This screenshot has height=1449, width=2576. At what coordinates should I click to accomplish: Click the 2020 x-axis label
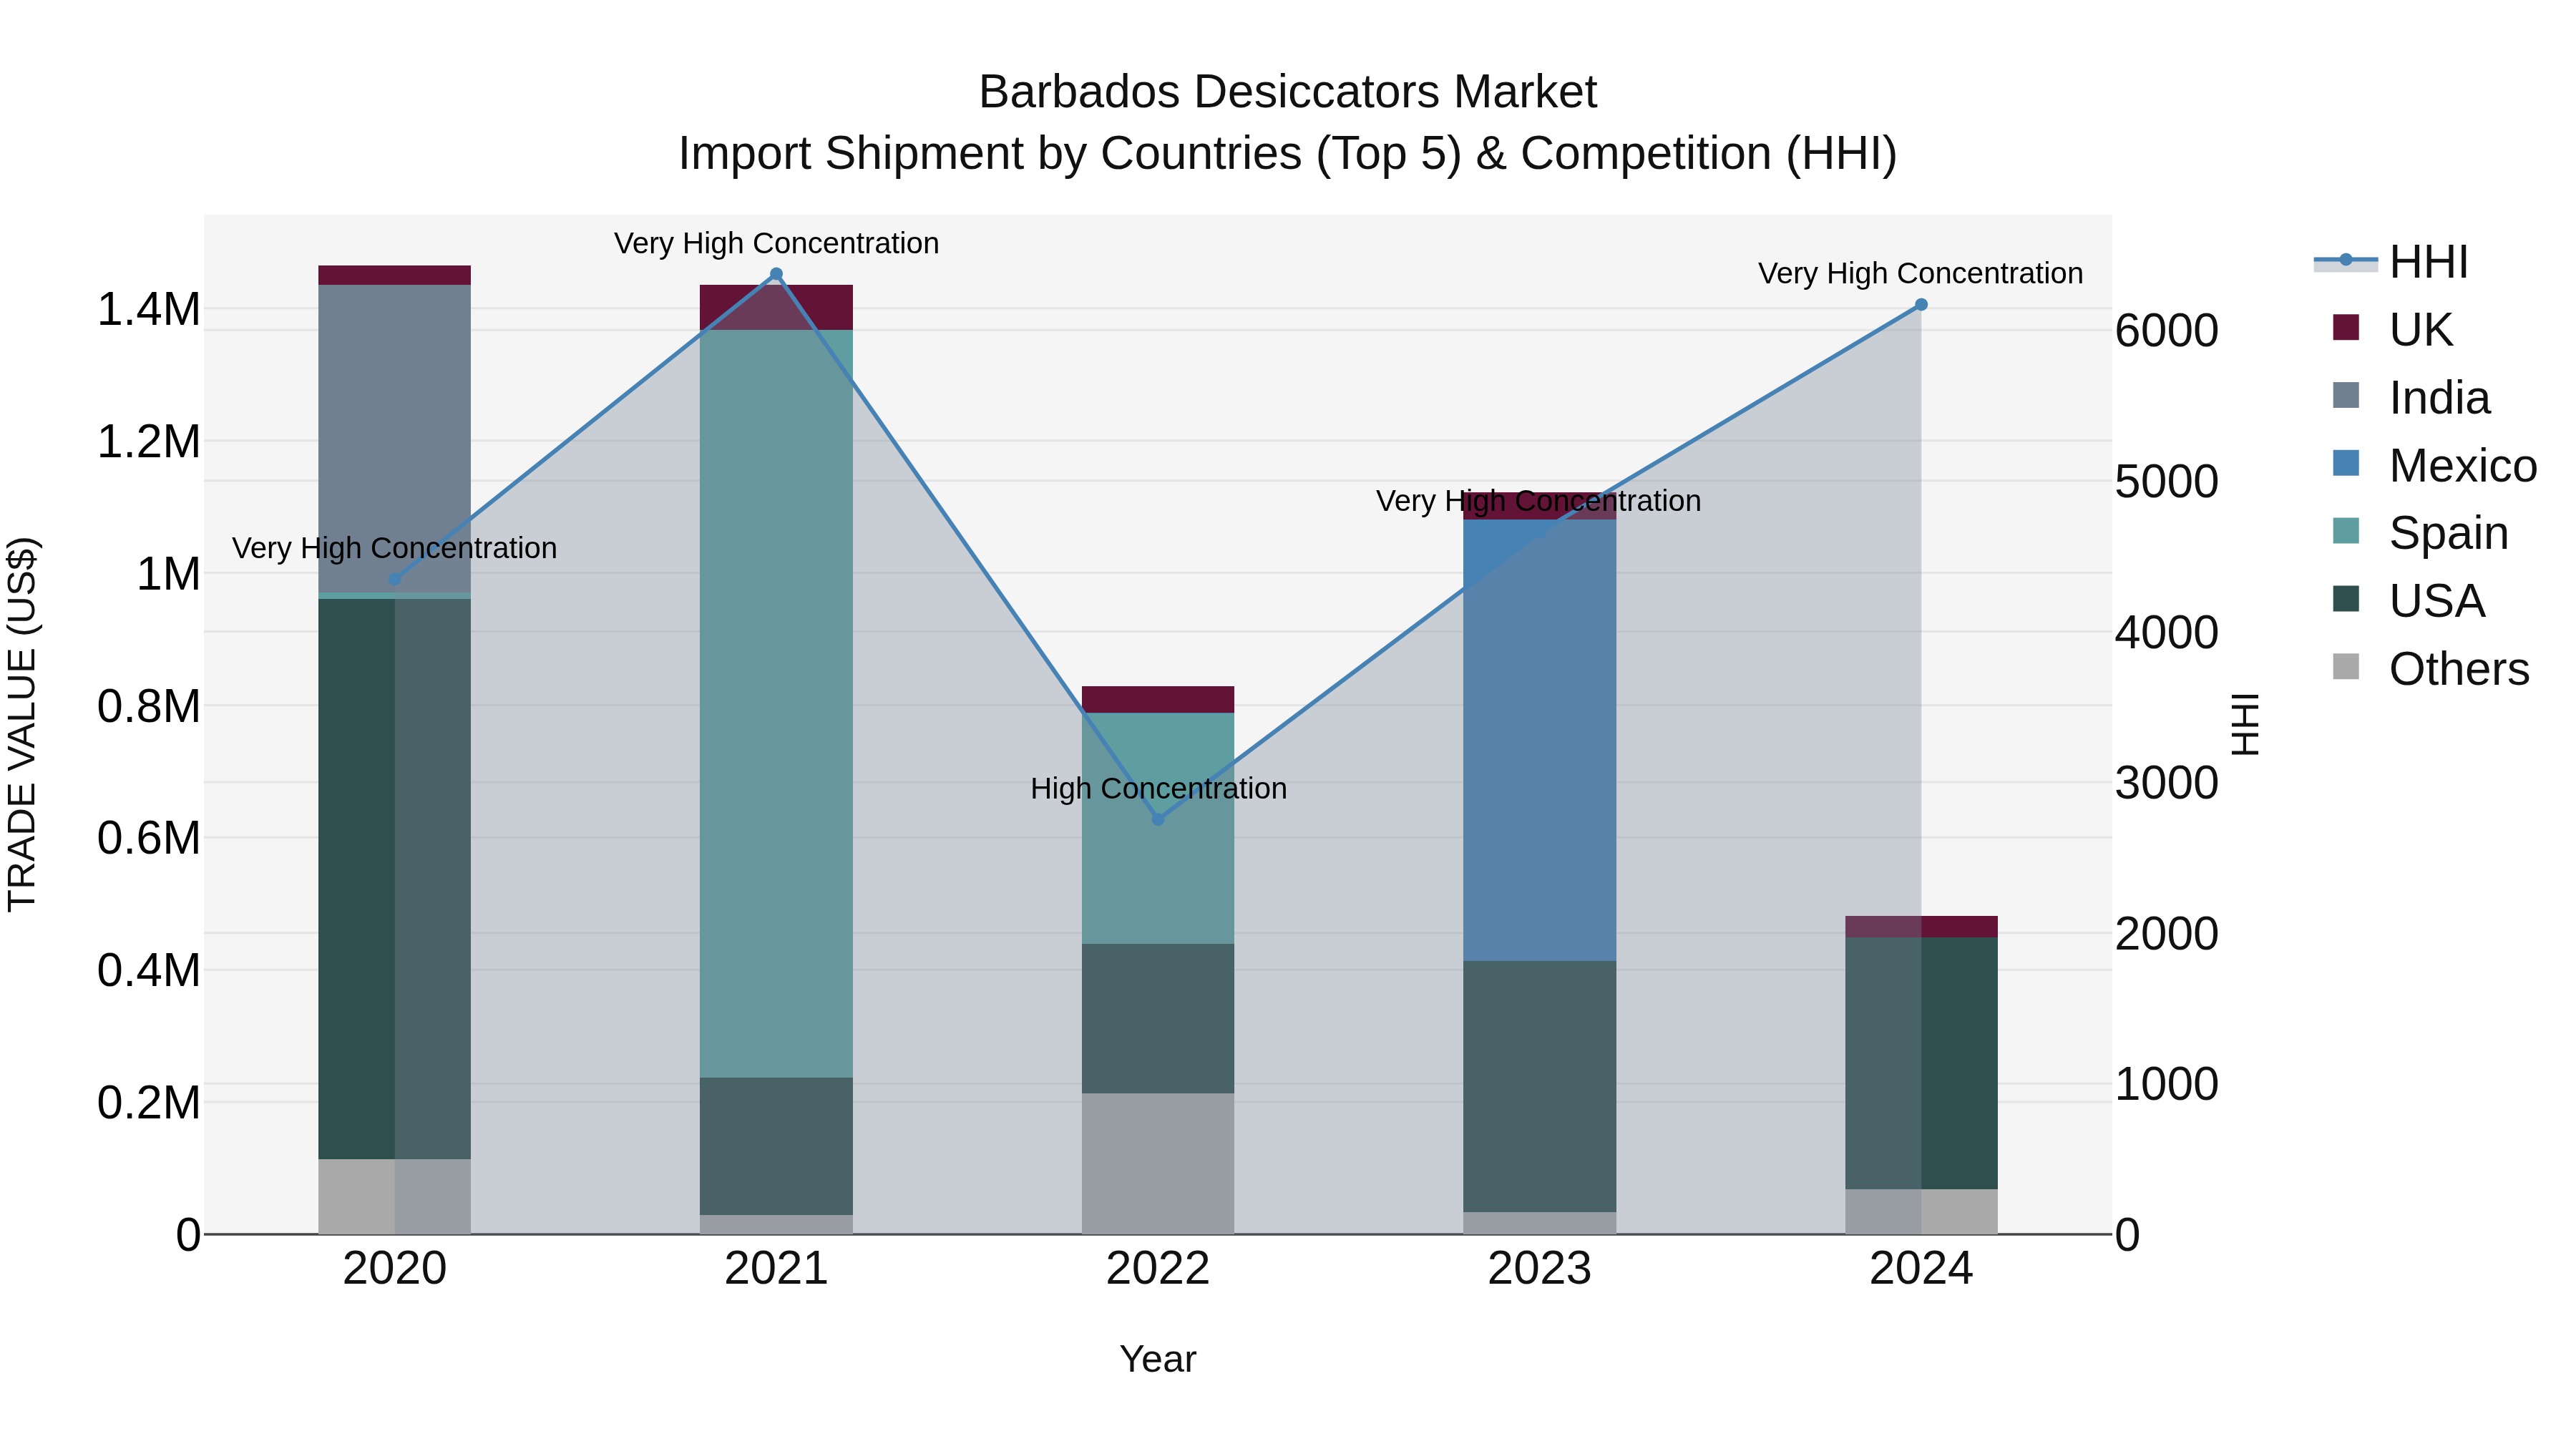(x=394, y=1269)
